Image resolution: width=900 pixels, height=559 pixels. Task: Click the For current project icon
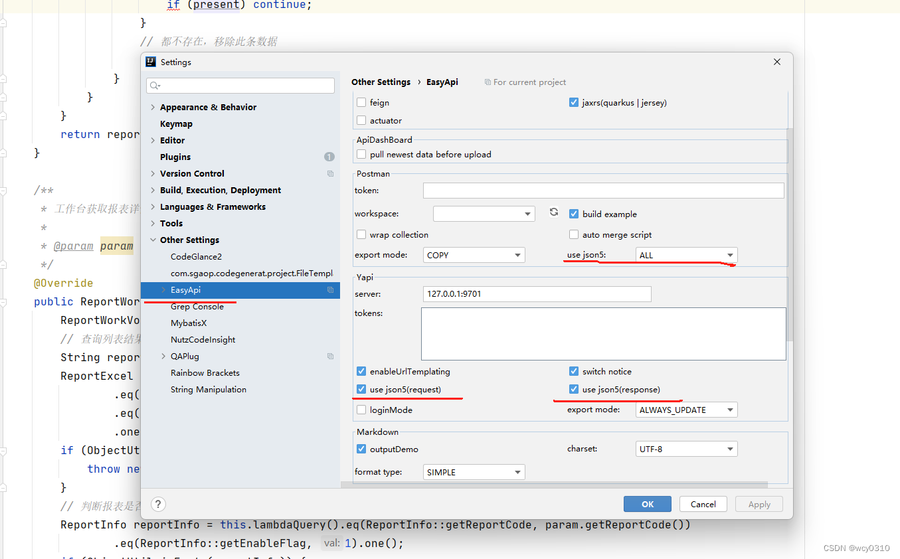pos(488,82)
